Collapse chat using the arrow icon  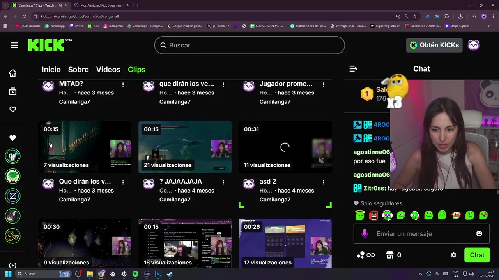353,69
